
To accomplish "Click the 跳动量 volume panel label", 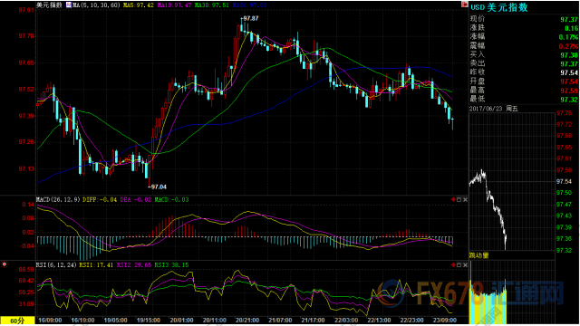I will pos(479,255).
